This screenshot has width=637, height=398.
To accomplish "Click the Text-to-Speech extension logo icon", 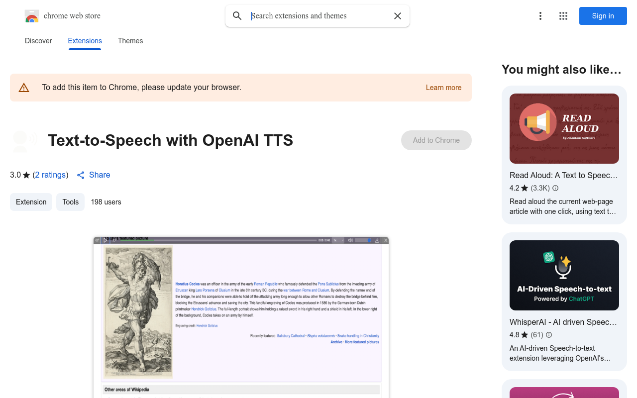I will coord(24,141).
